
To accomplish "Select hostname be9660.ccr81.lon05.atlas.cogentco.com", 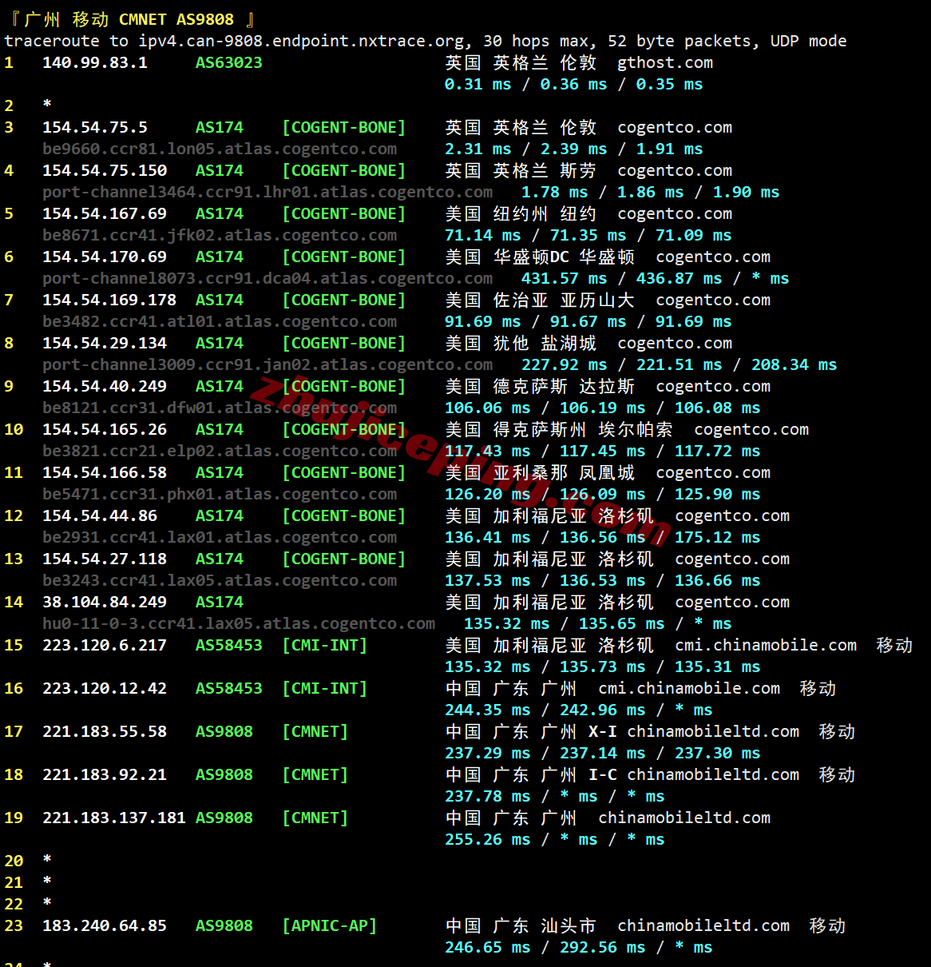I will 220,149.
